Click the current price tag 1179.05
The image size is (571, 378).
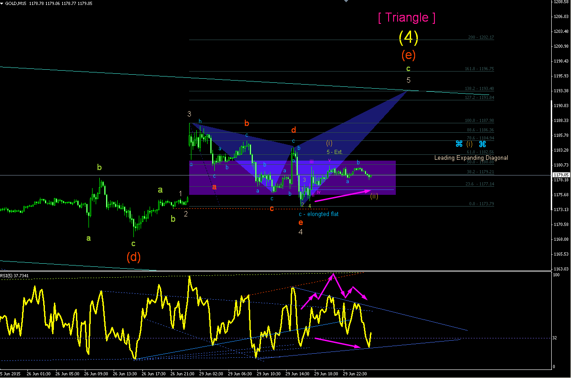[x=562, y=175]
